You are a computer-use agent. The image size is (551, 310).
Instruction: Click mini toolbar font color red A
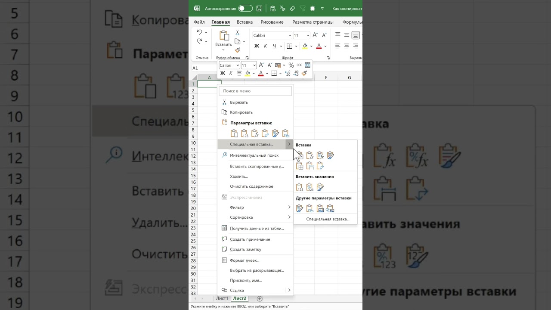(261, 74)
